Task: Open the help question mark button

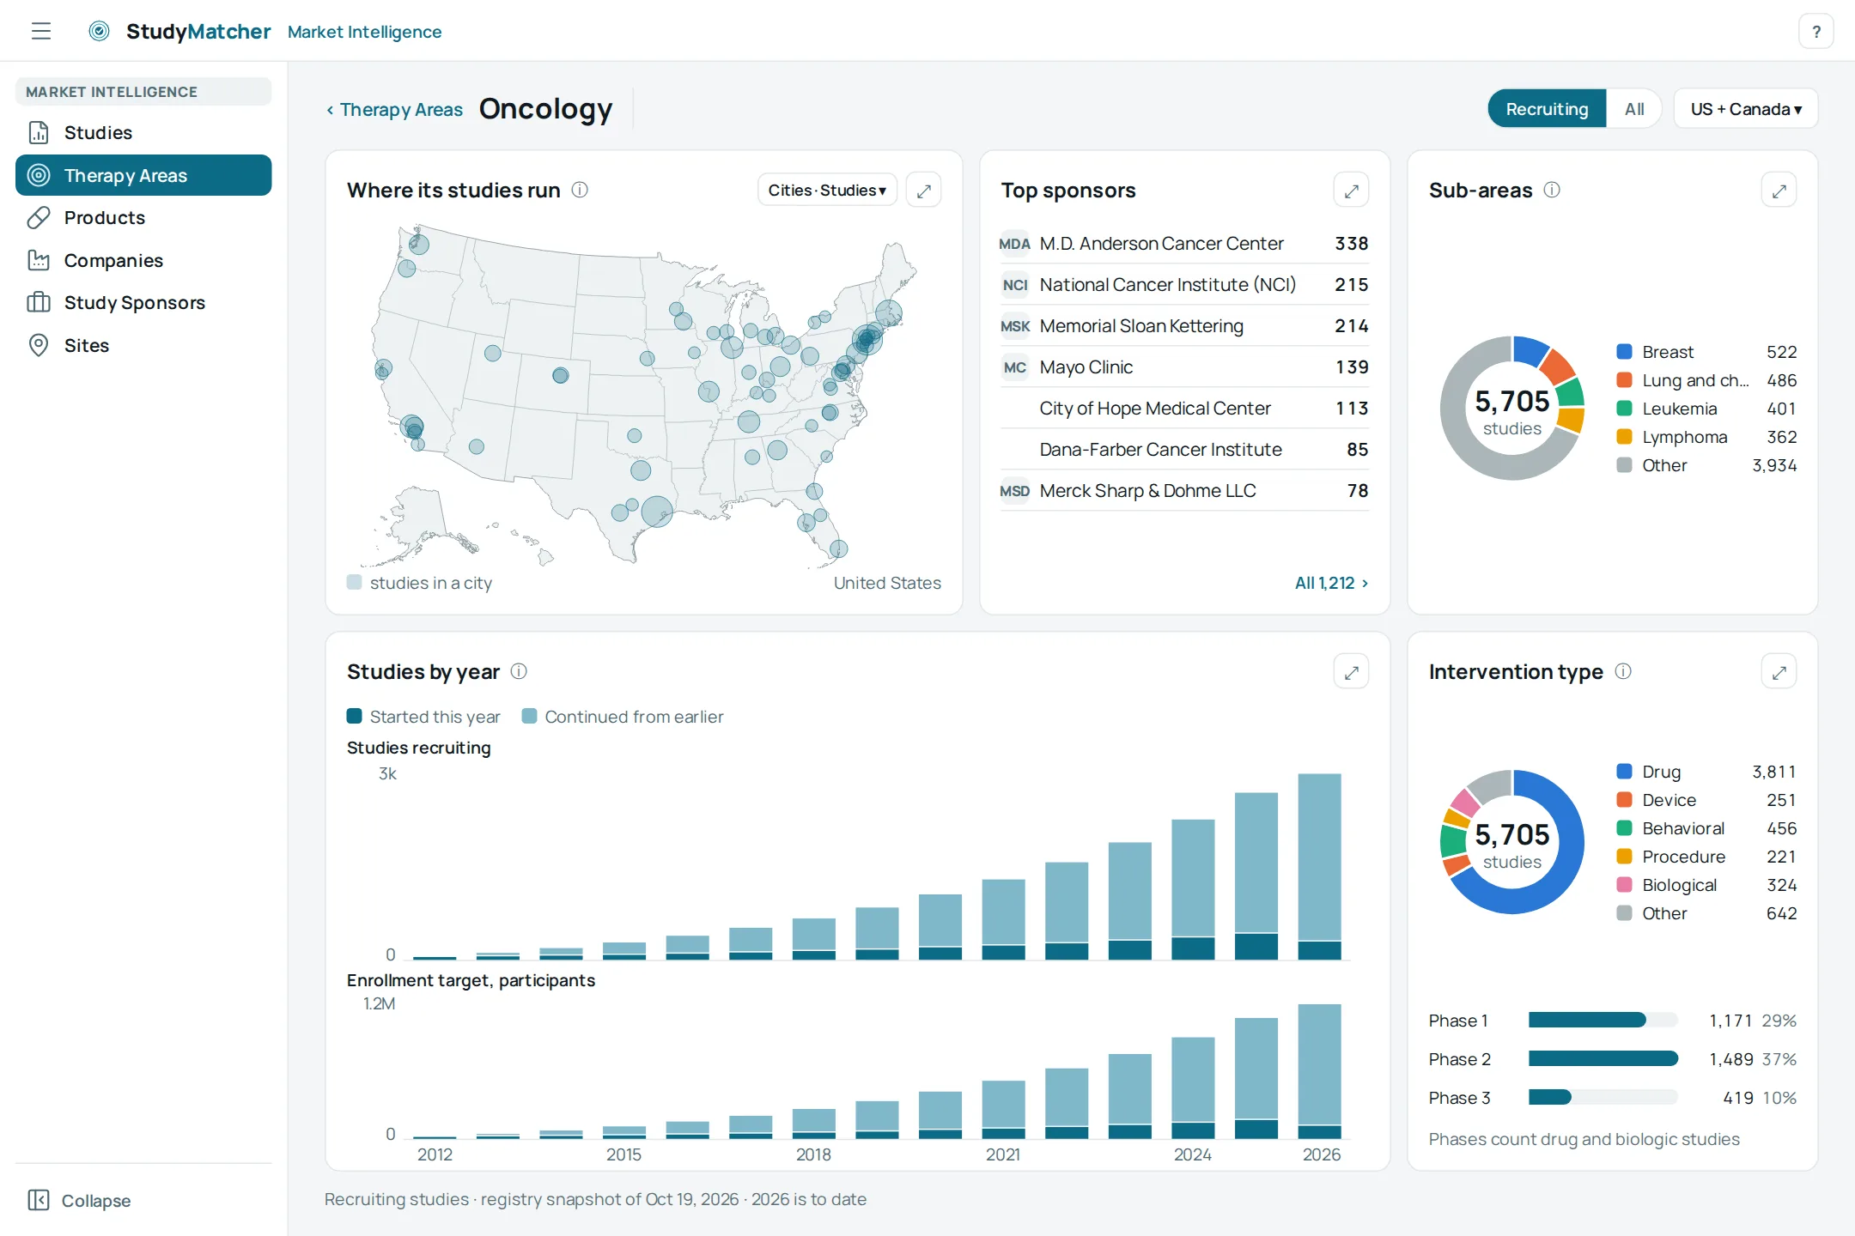Action: pyautogui.click(x=1815, y=32)
